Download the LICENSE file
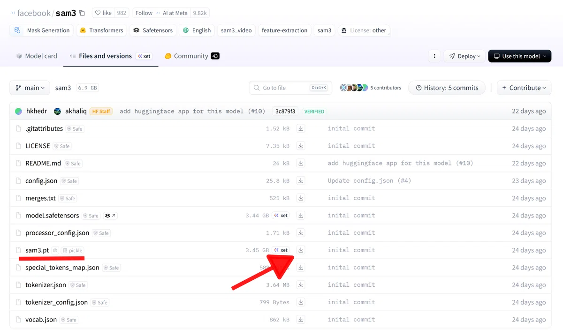 point(301,146)
